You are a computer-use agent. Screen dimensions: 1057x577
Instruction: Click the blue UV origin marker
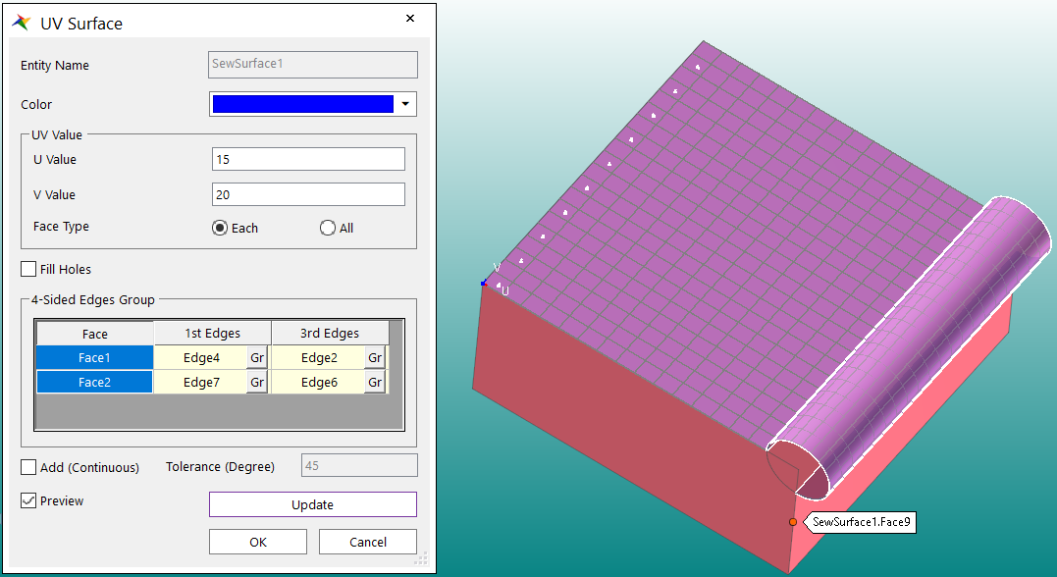pyautogui.click(x=483, y=283)
